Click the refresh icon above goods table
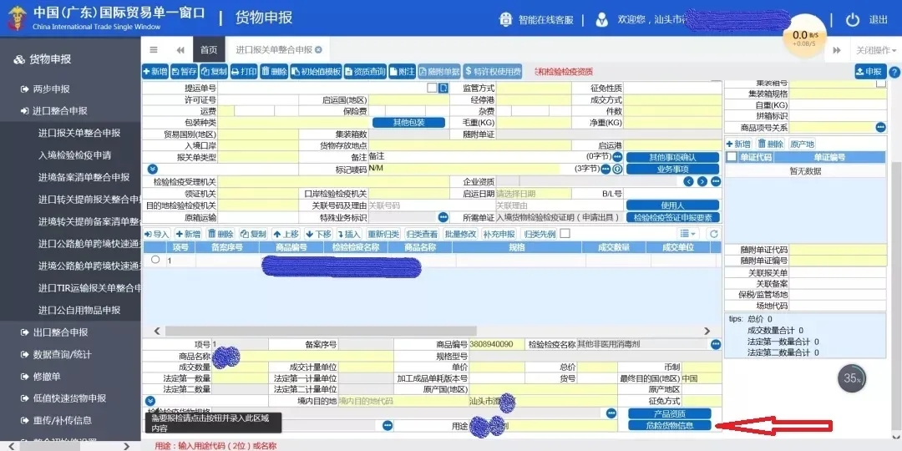 coord(714,234)
